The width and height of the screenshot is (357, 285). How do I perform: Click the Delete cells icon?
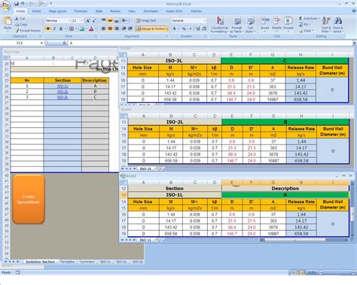pos(276,23)
